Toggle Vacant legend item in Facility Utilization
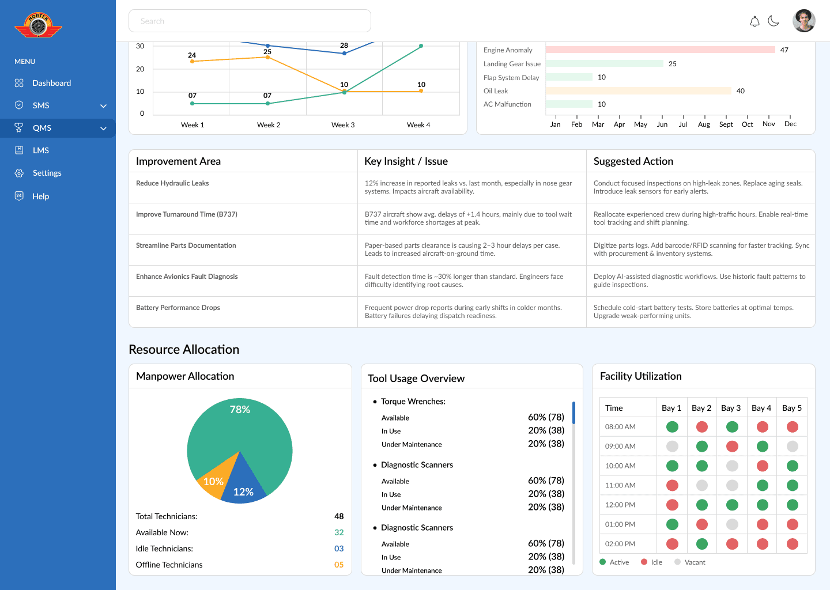This screenshot has width=830, height=590. (690, 562)
